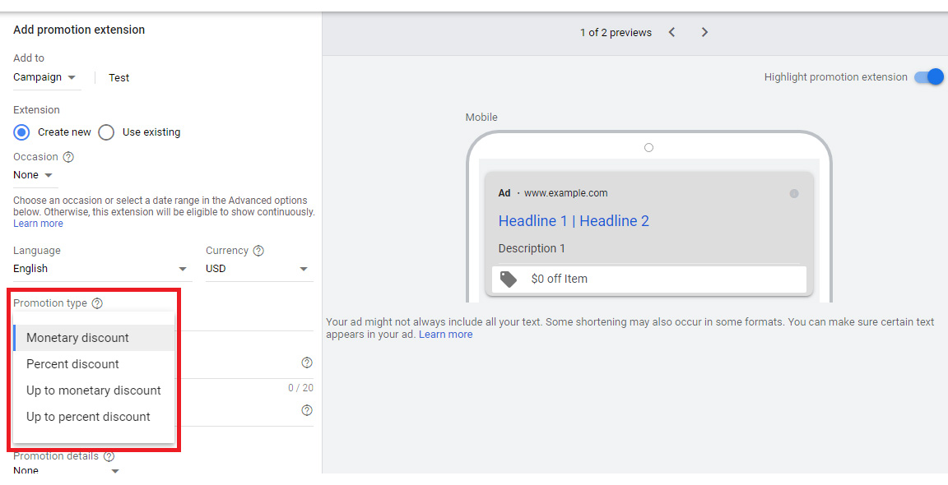948x485 pixels.
Task: Select the Use existing radio button
Action: tap(106, 132)
